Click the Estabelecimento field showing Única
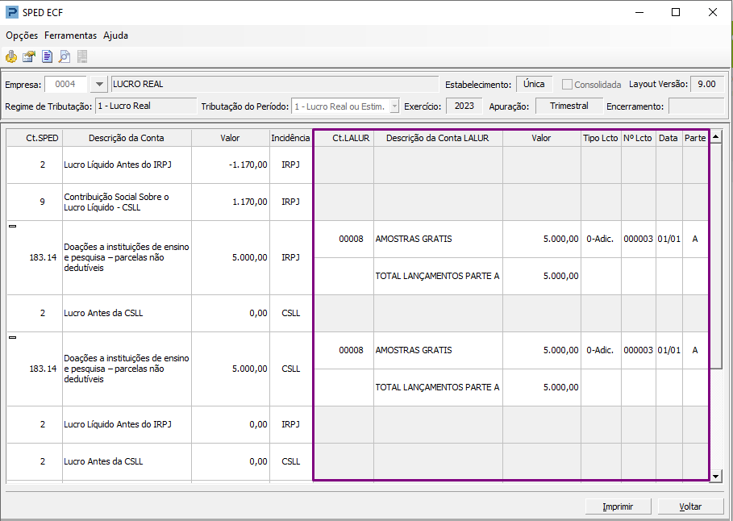733x521 pixels. [x=534, y=84]
